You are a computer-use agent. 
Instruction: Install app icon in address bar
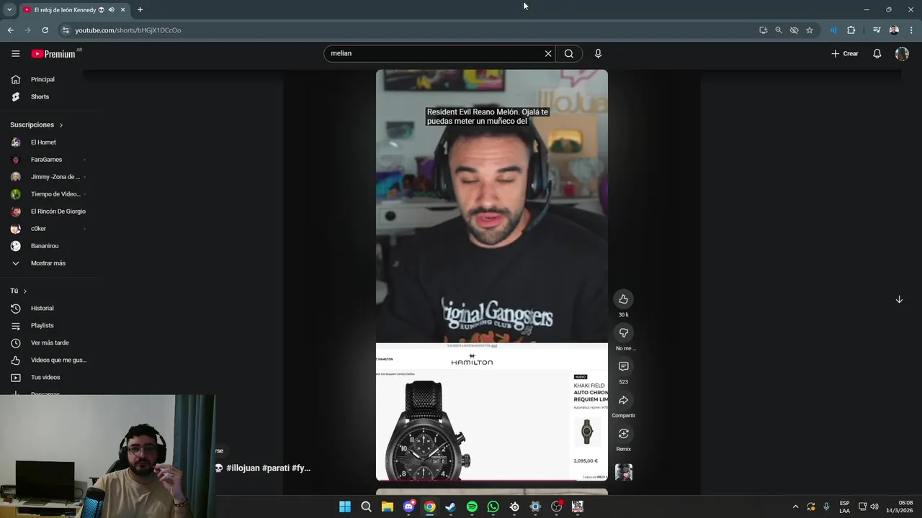(763, 30)
